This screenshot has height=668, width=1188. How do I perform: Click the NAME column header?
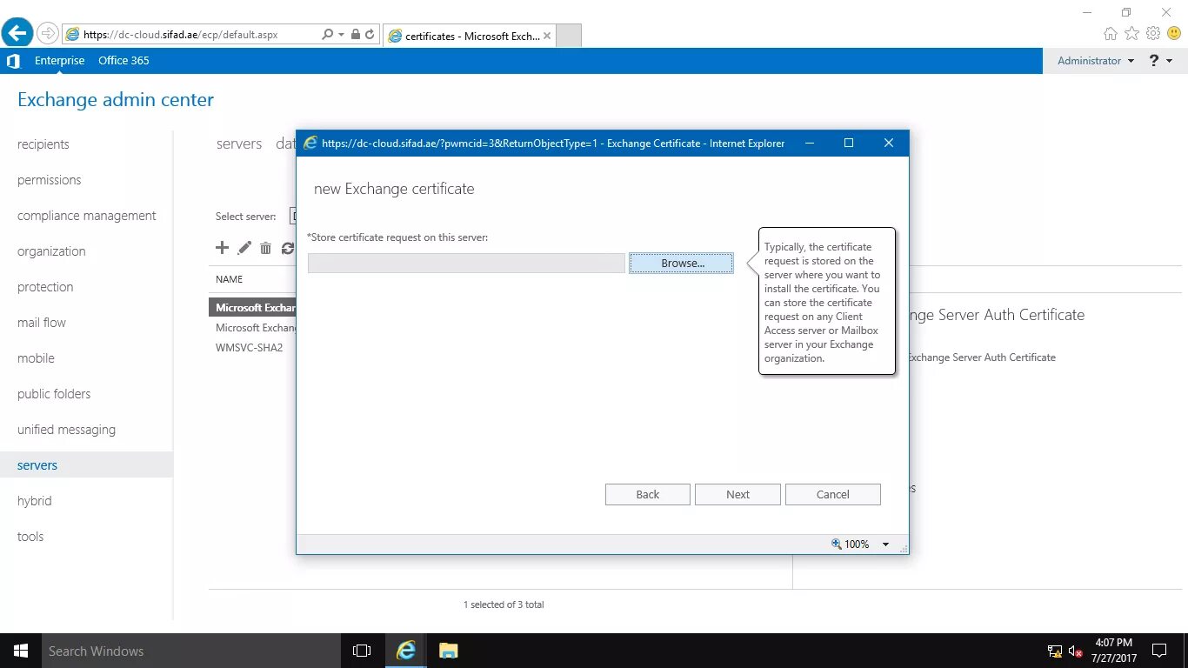point(230,279)
